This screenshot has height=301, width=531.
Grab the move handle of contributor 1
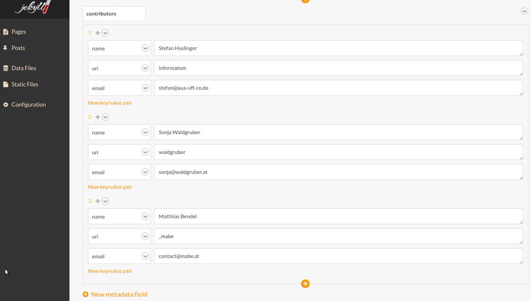(x=98, y=33)
